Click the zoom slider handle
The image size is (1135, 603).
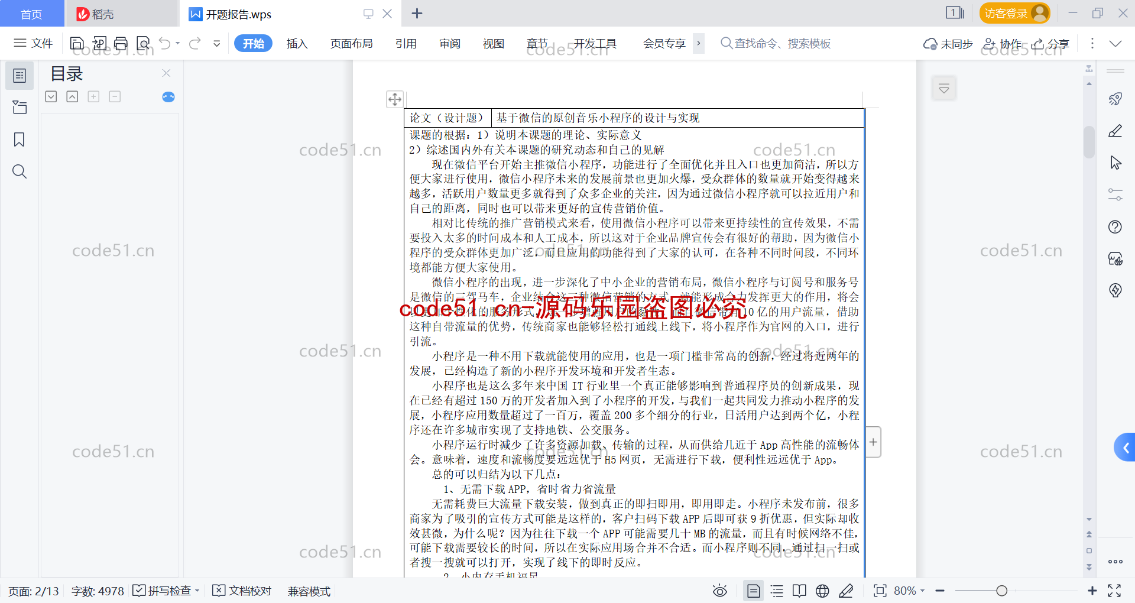click(x=1001, y=591)
